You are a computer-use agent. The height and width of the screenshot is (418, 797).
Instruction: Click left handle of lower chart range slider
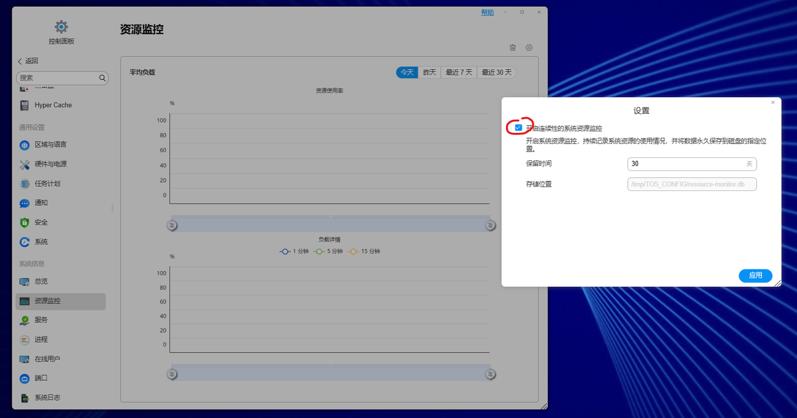172,374
